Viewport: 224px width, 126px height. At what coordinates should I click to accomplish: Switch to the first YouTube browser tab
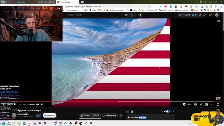click(21, 2)
